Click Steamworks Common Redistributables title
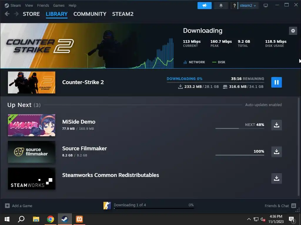Image resolution: width=301 pixels, height=225 pixels. 111,175
